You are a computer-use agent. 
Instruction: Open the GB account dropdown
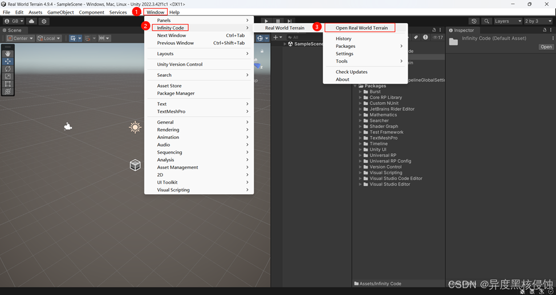14,21
